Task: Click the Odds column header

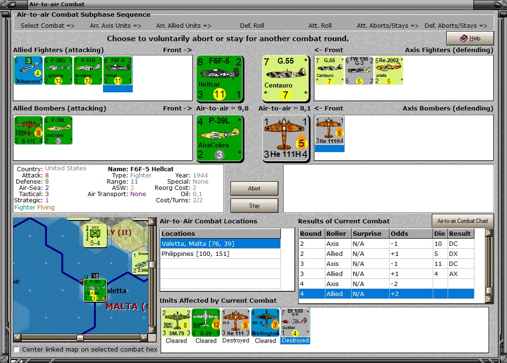Action: point(411,233)
